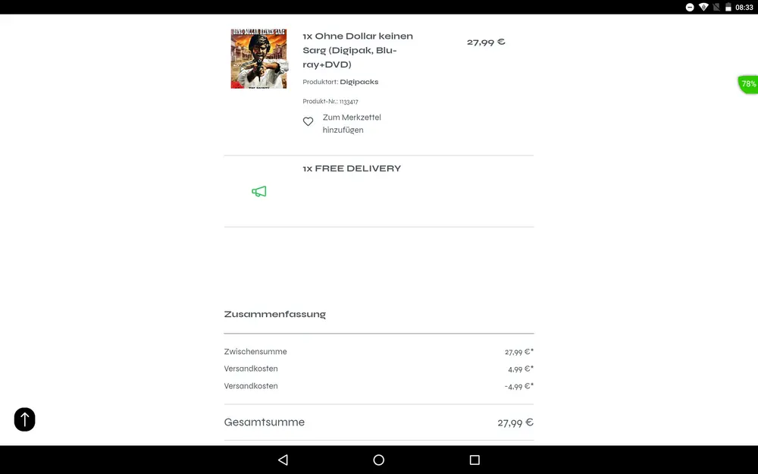
Task: Click Zum Merkzettel hinzufügen link
Action: pyautogui.click(x=352, y=124)
